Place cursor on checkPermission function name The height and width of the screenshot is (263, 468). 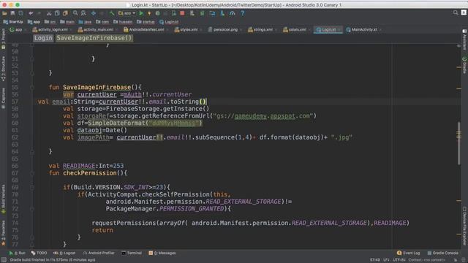point(90,173)
